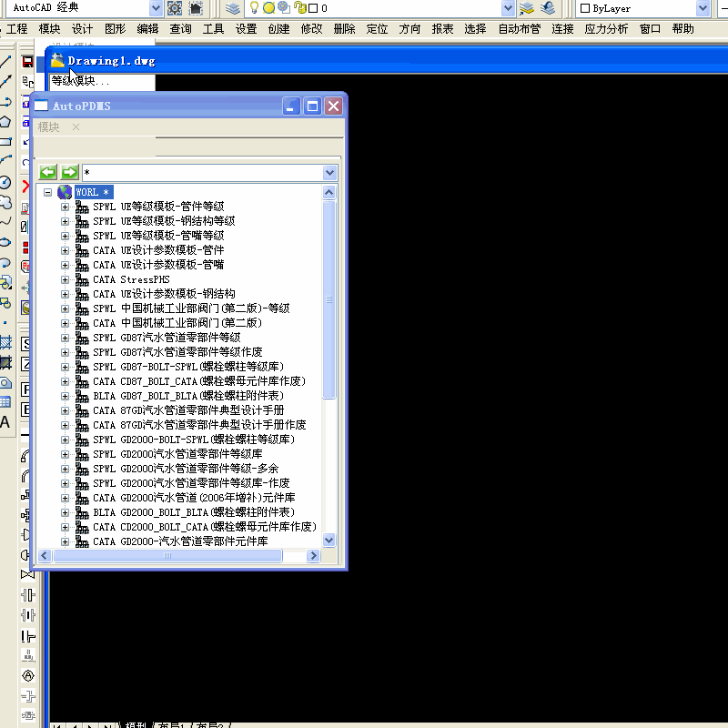Expand SPWL UE等级模板-管件等级 node
This screenshot has width=728, height=728.
point(65,207)
